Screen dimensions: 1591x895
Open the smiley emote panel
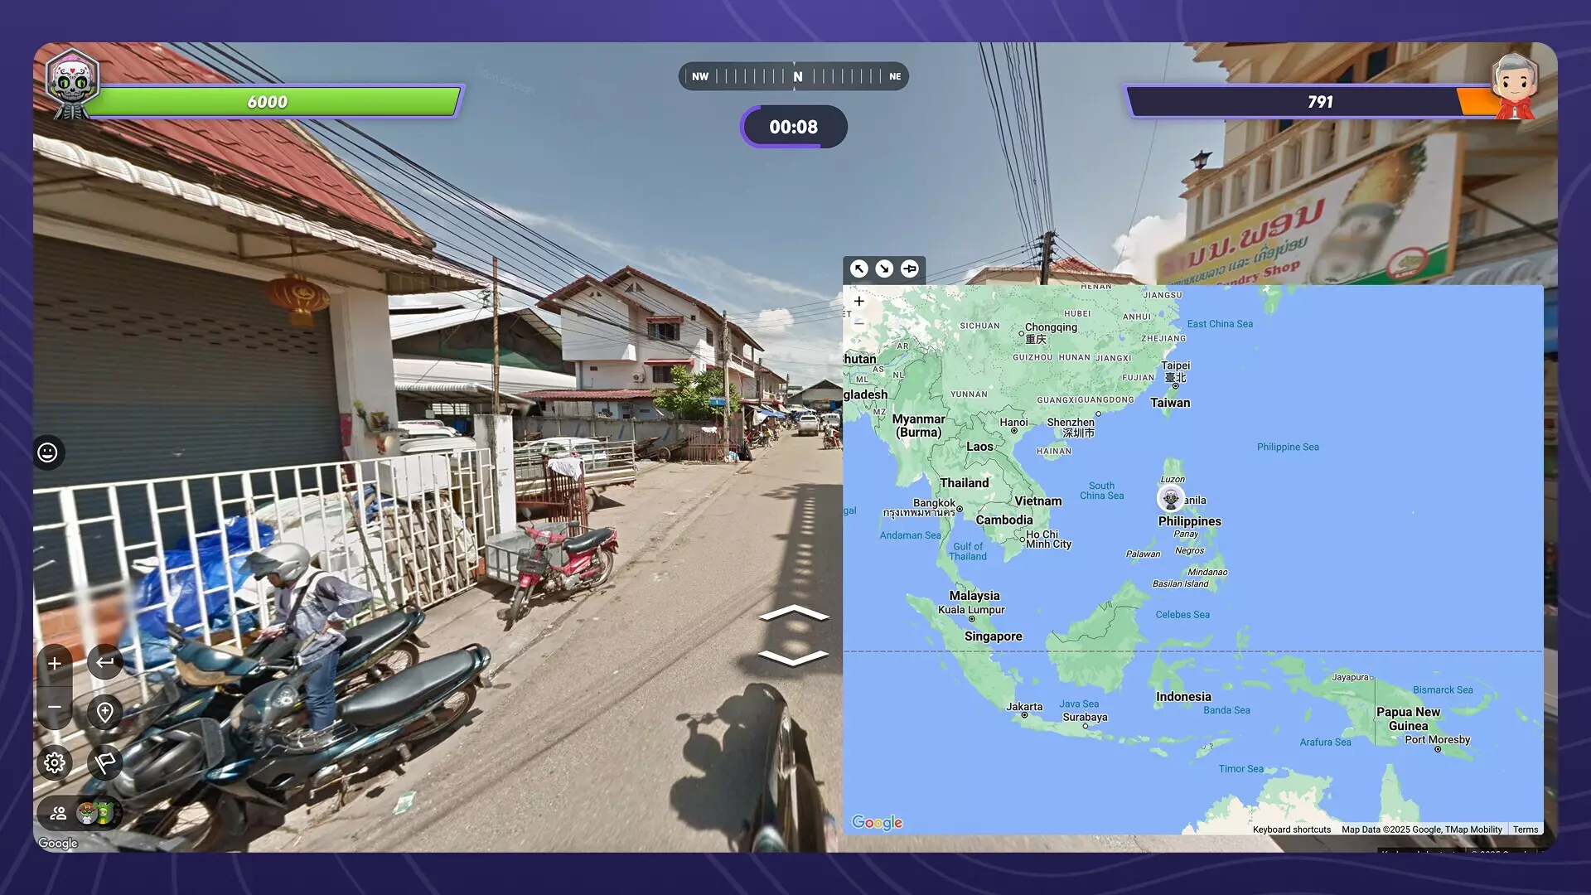47,452
